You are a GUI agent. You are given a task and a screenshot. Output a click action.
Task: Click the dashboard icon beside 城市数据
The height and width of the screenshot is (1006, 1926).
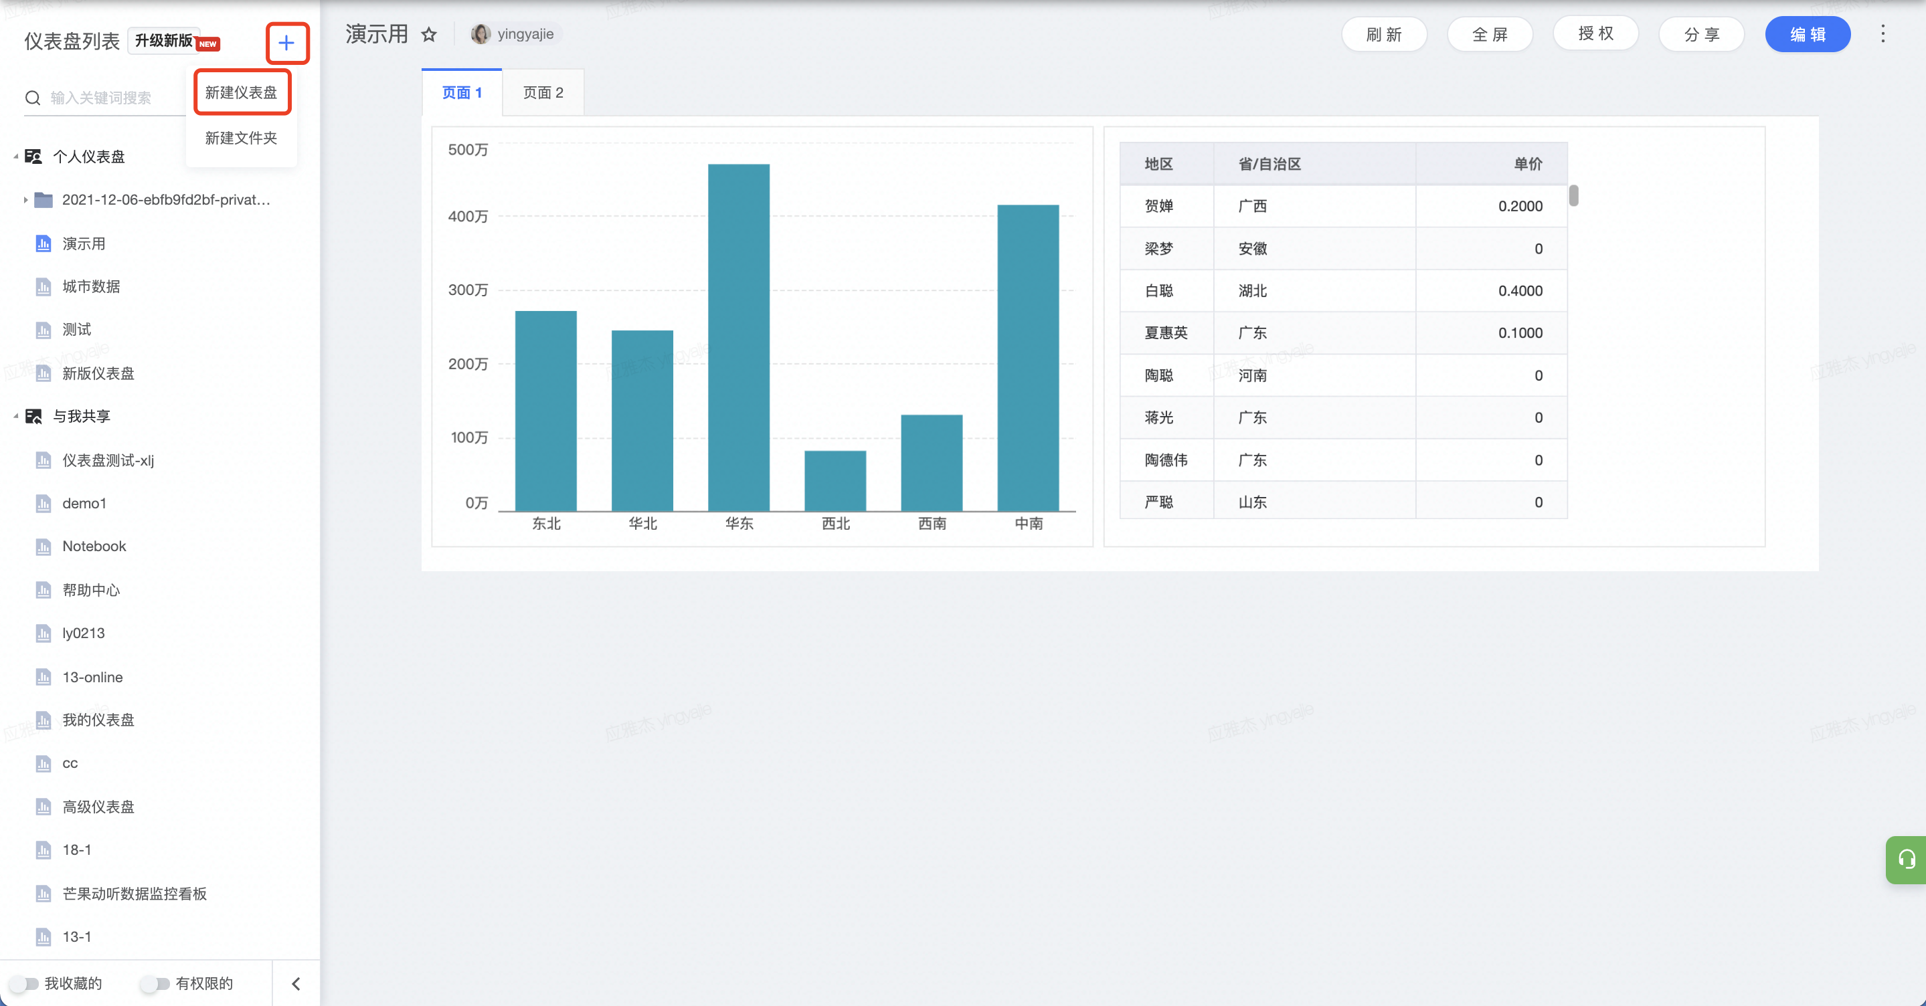(43, 287)
